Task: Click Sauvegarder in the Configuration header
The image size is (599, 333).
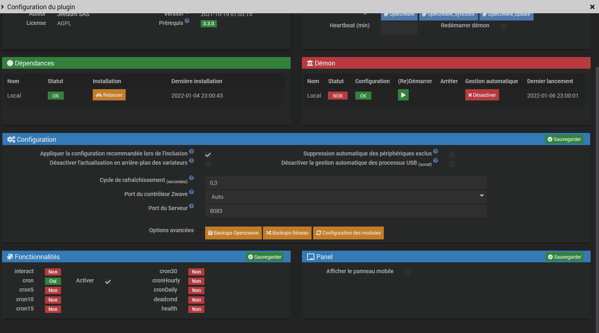Action: click(x=564, y=139)
